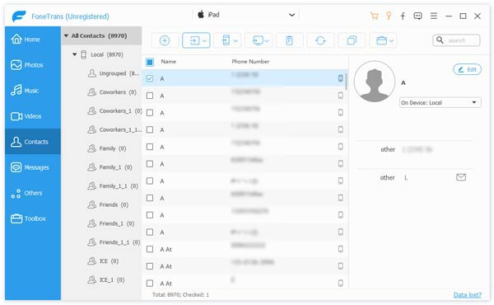Check the third contact A checkbox
494x305 pixels.
(150, 113)
